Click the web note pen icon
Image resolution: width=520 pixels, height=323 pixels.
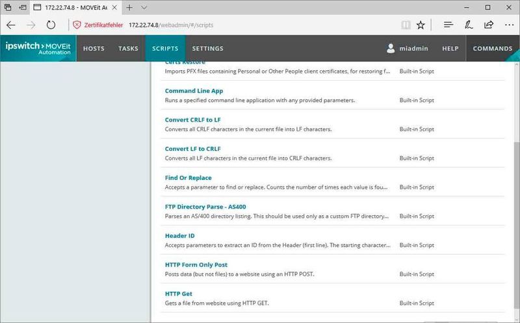469,25
